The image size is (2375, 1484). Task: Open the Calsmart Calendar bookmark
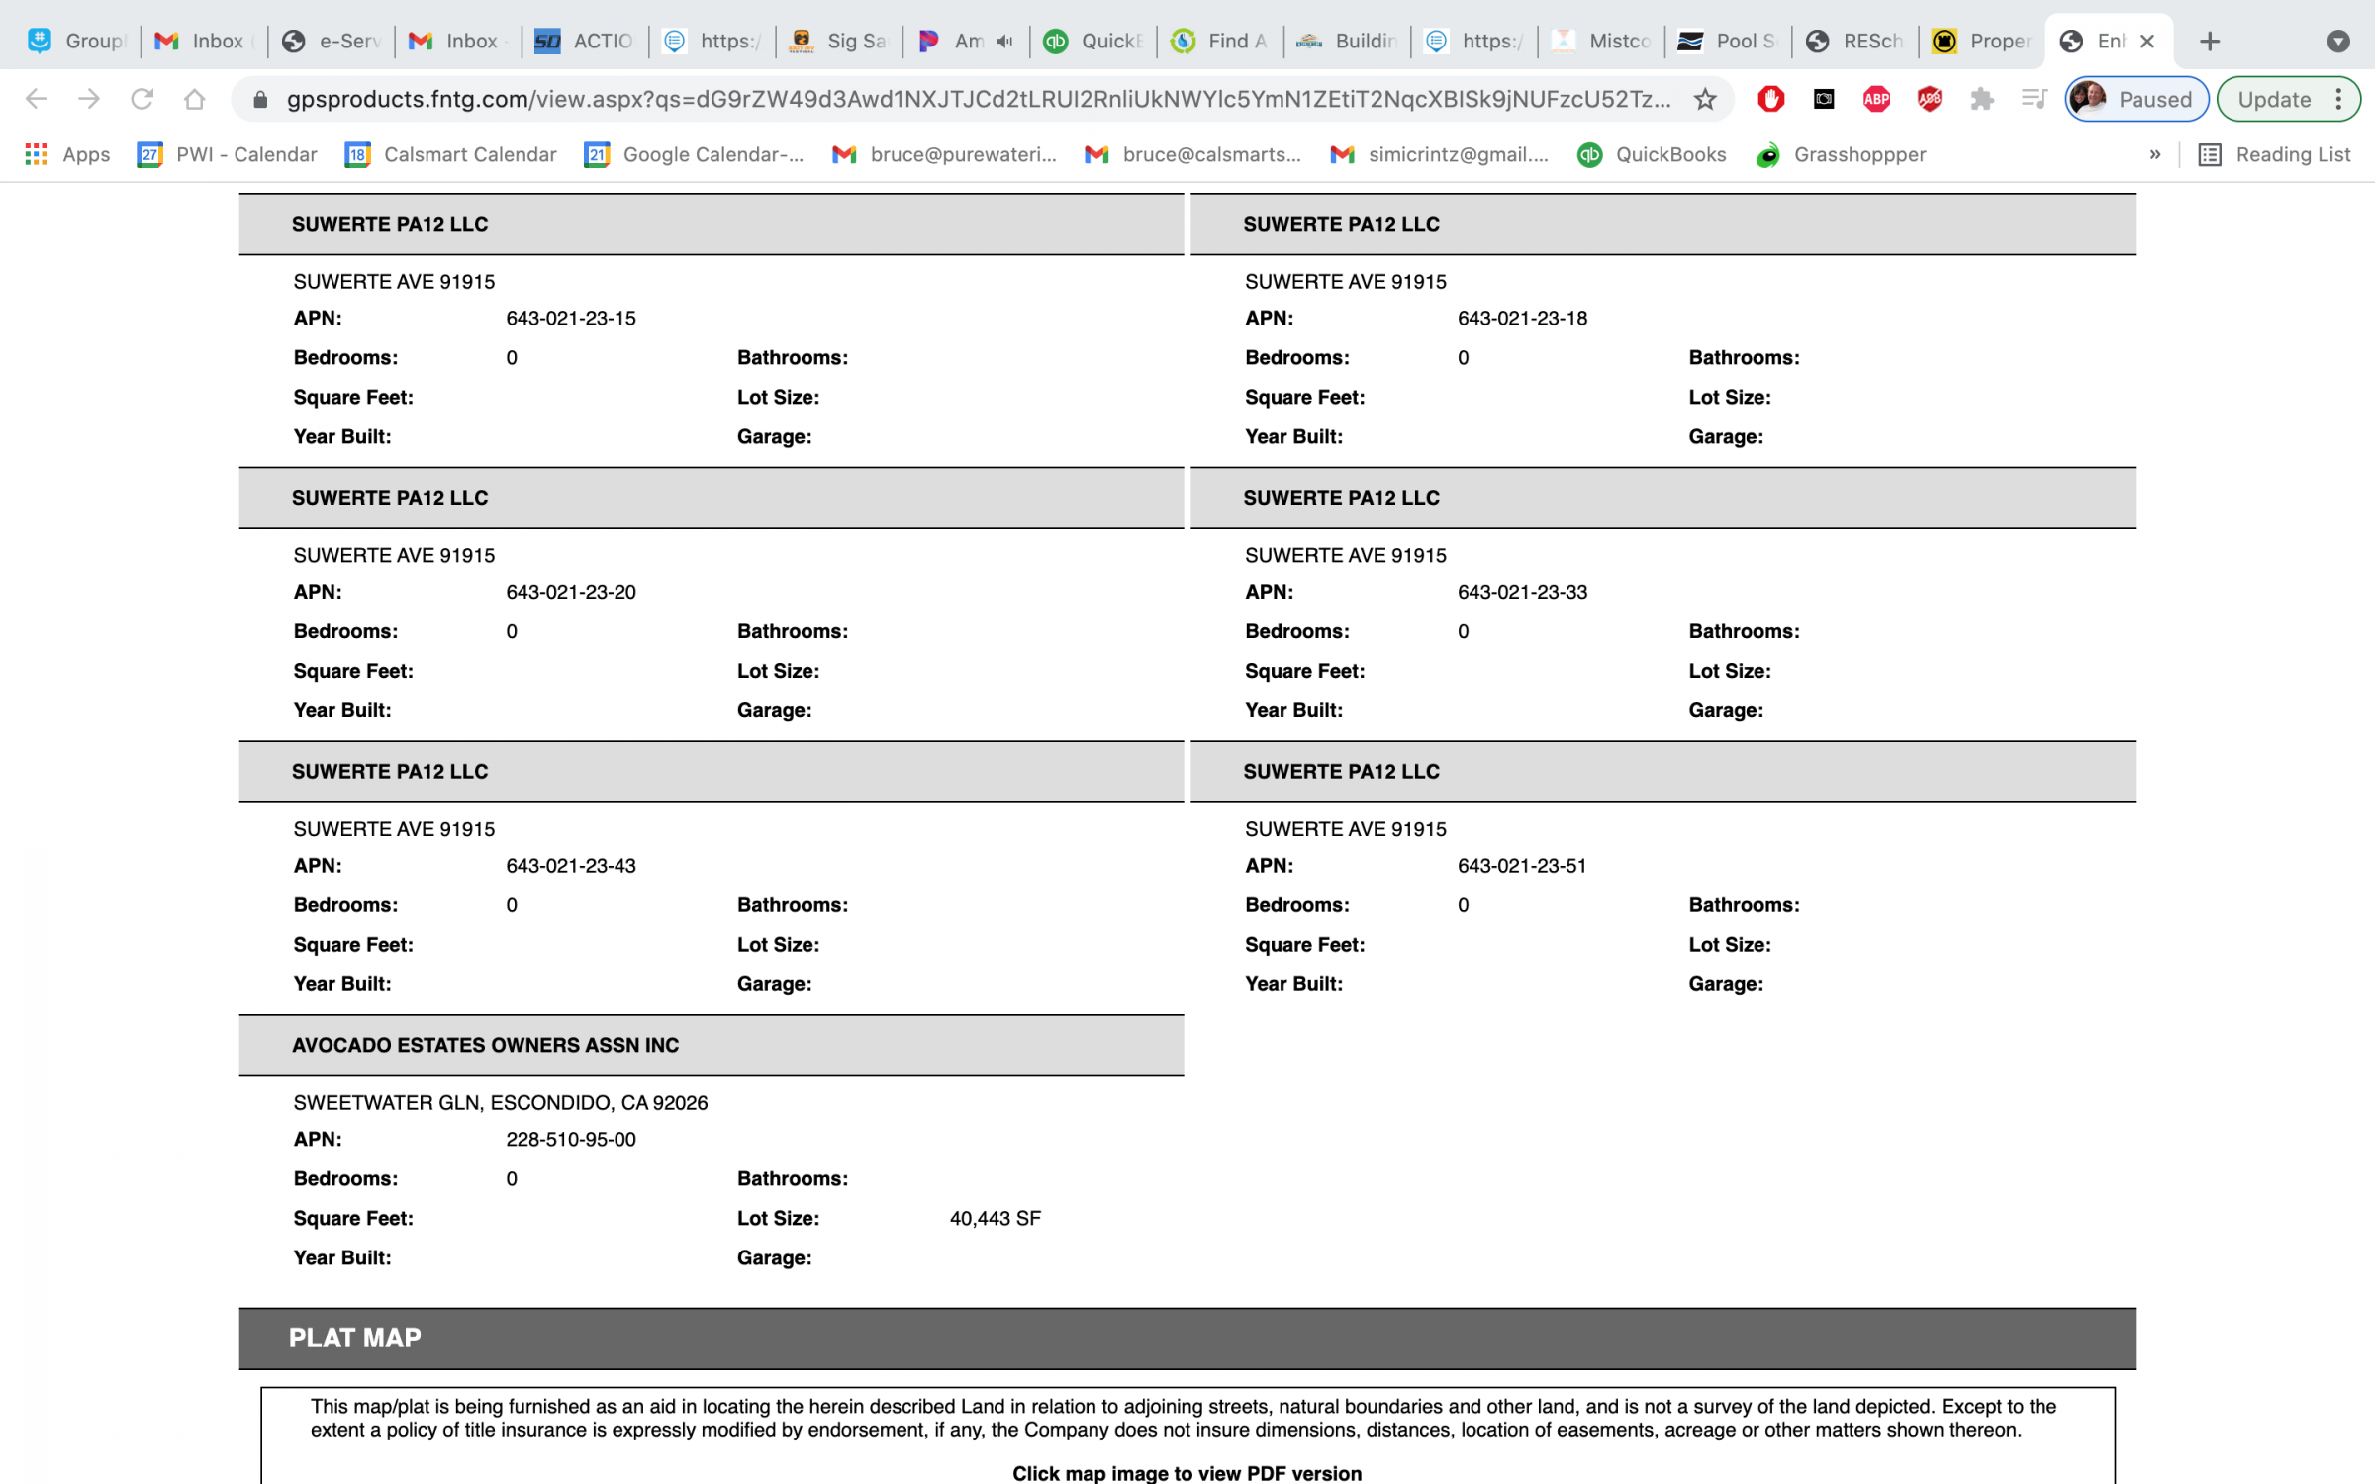click(451, 154)
